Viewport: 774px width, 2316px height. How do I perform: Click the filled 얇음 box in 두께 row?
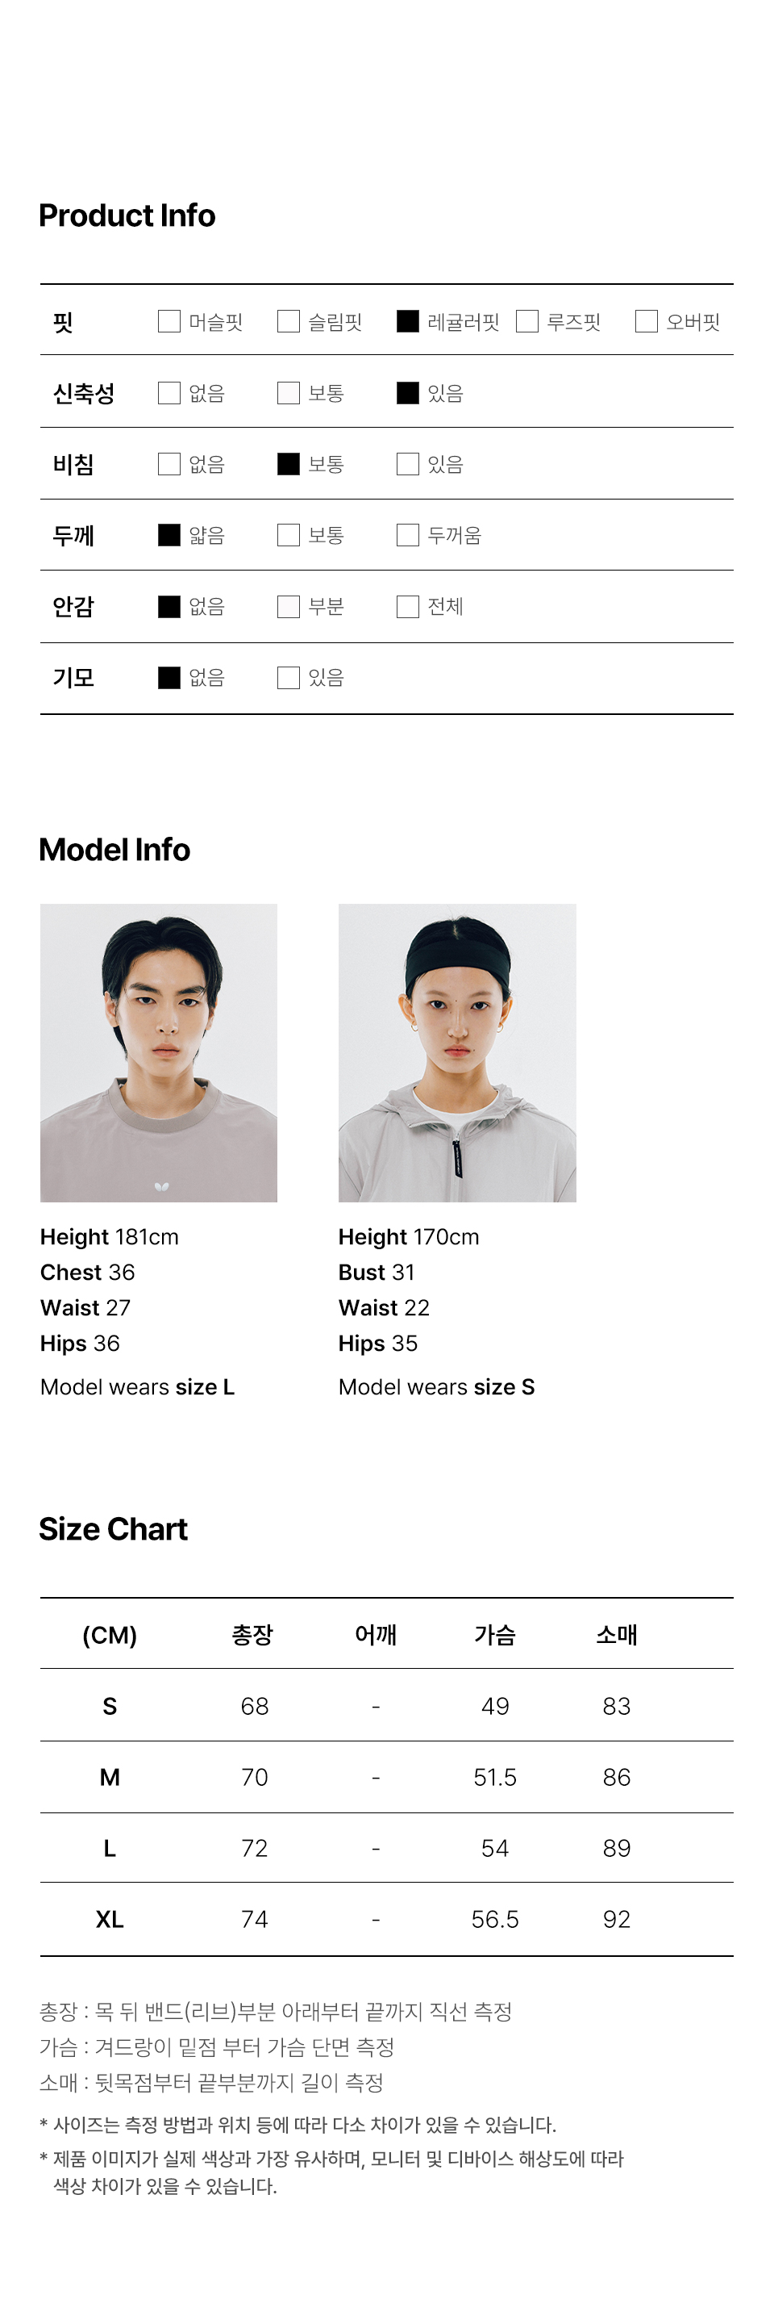(169, 535)
